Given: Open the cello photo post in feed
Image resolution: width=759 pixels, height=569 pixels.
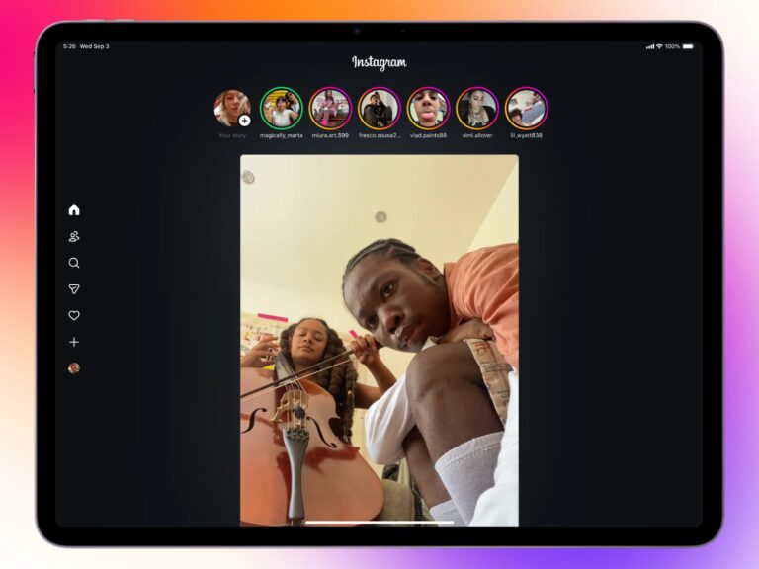Looking at the screenshot, I should [x=379, y=340].
